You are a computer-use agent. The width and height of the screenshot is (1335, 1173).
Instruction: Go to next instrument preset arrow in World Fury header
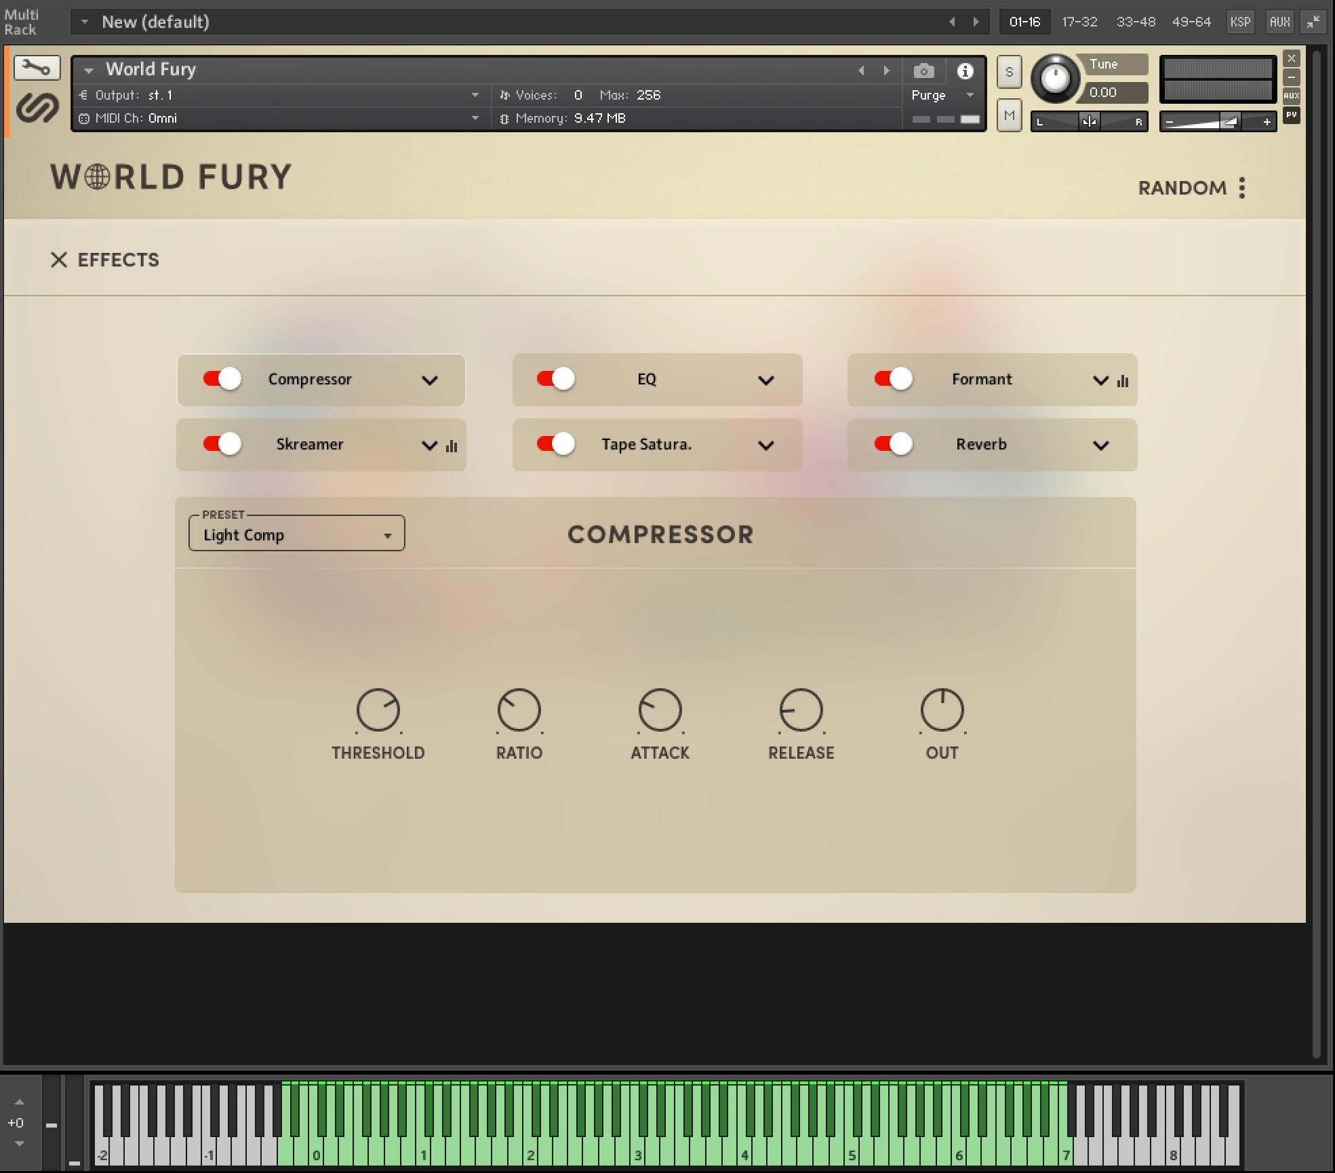pos(886,71)
